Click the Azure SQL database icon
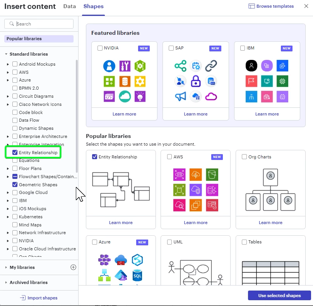 coord(137,275)
